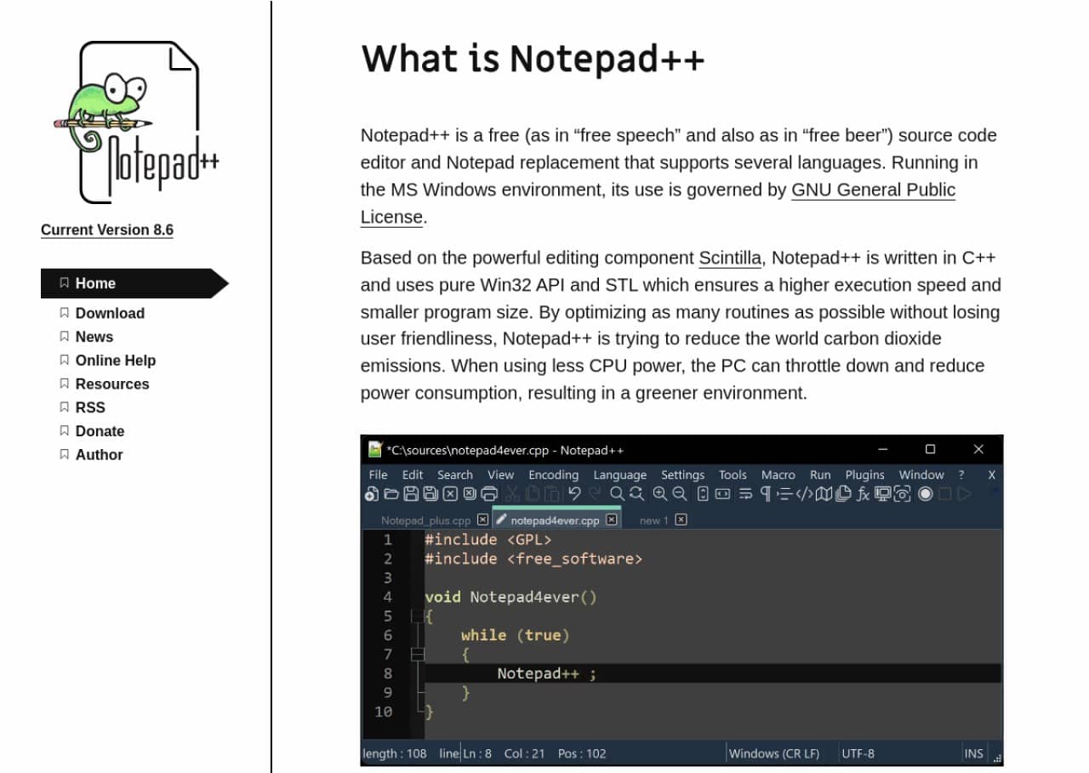Screen dimensions: 1089x773
Task: Open the Donate sidebar link
Action: (x=100, y=431)
